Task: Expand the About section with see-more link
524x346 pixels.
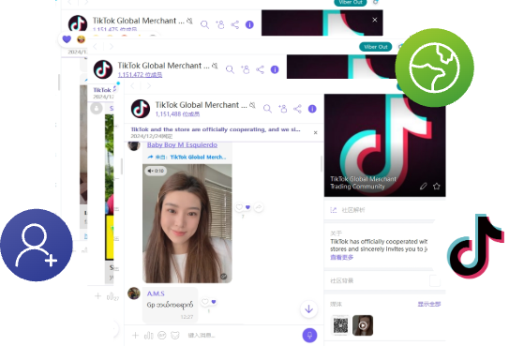Action: pyautogui.click(x=341, y=257)
